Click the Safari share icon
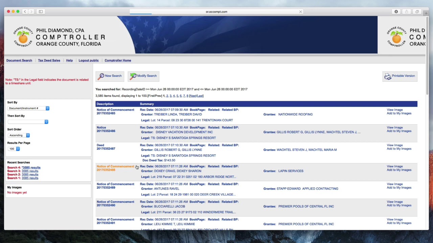Image resolution: width=433 pixels, height=243 pixels. click(407, 11)
